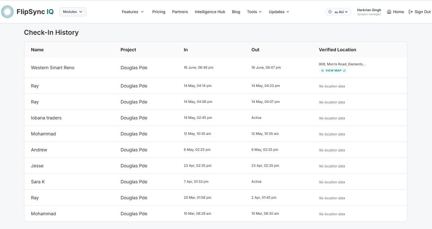432x229 pixels.
Task: Click the 23 Apr, 02:35 pm check-in time
Action: (x=198, y=166)
